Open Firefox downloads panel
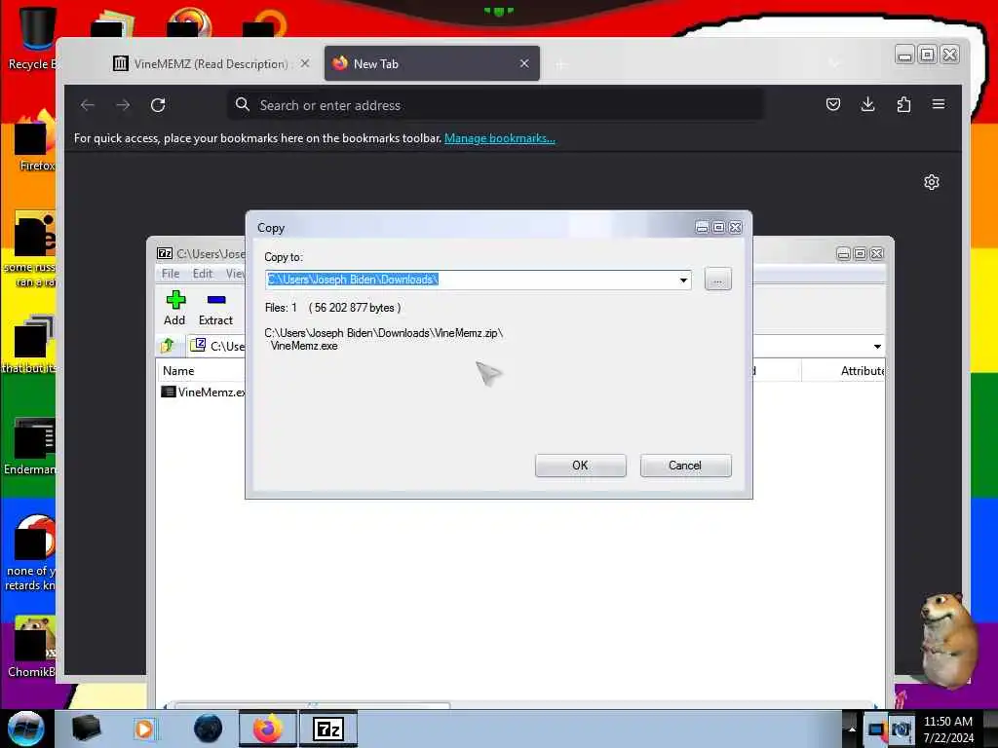Image resolution: width=998 pixels, height=748 pixels. (x=868, y=104)
